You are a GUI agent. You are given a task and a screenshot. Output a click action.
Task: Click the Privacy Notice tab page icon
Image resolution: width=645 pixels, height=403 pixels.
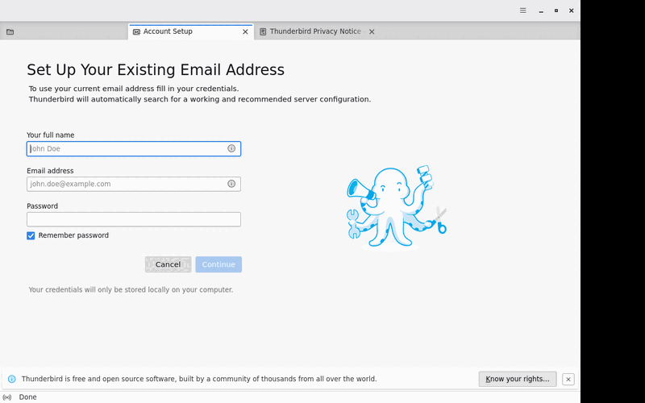pyautogui.click(x=263, y=31)
